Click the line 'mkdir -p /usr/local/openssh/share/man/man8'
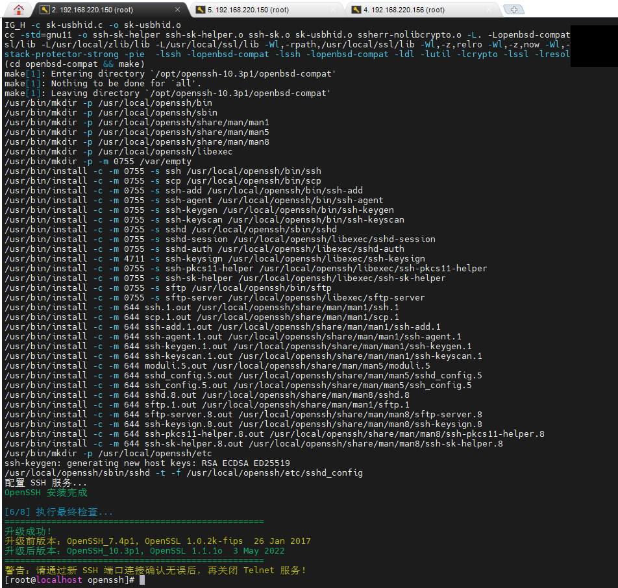 [137, 142]
